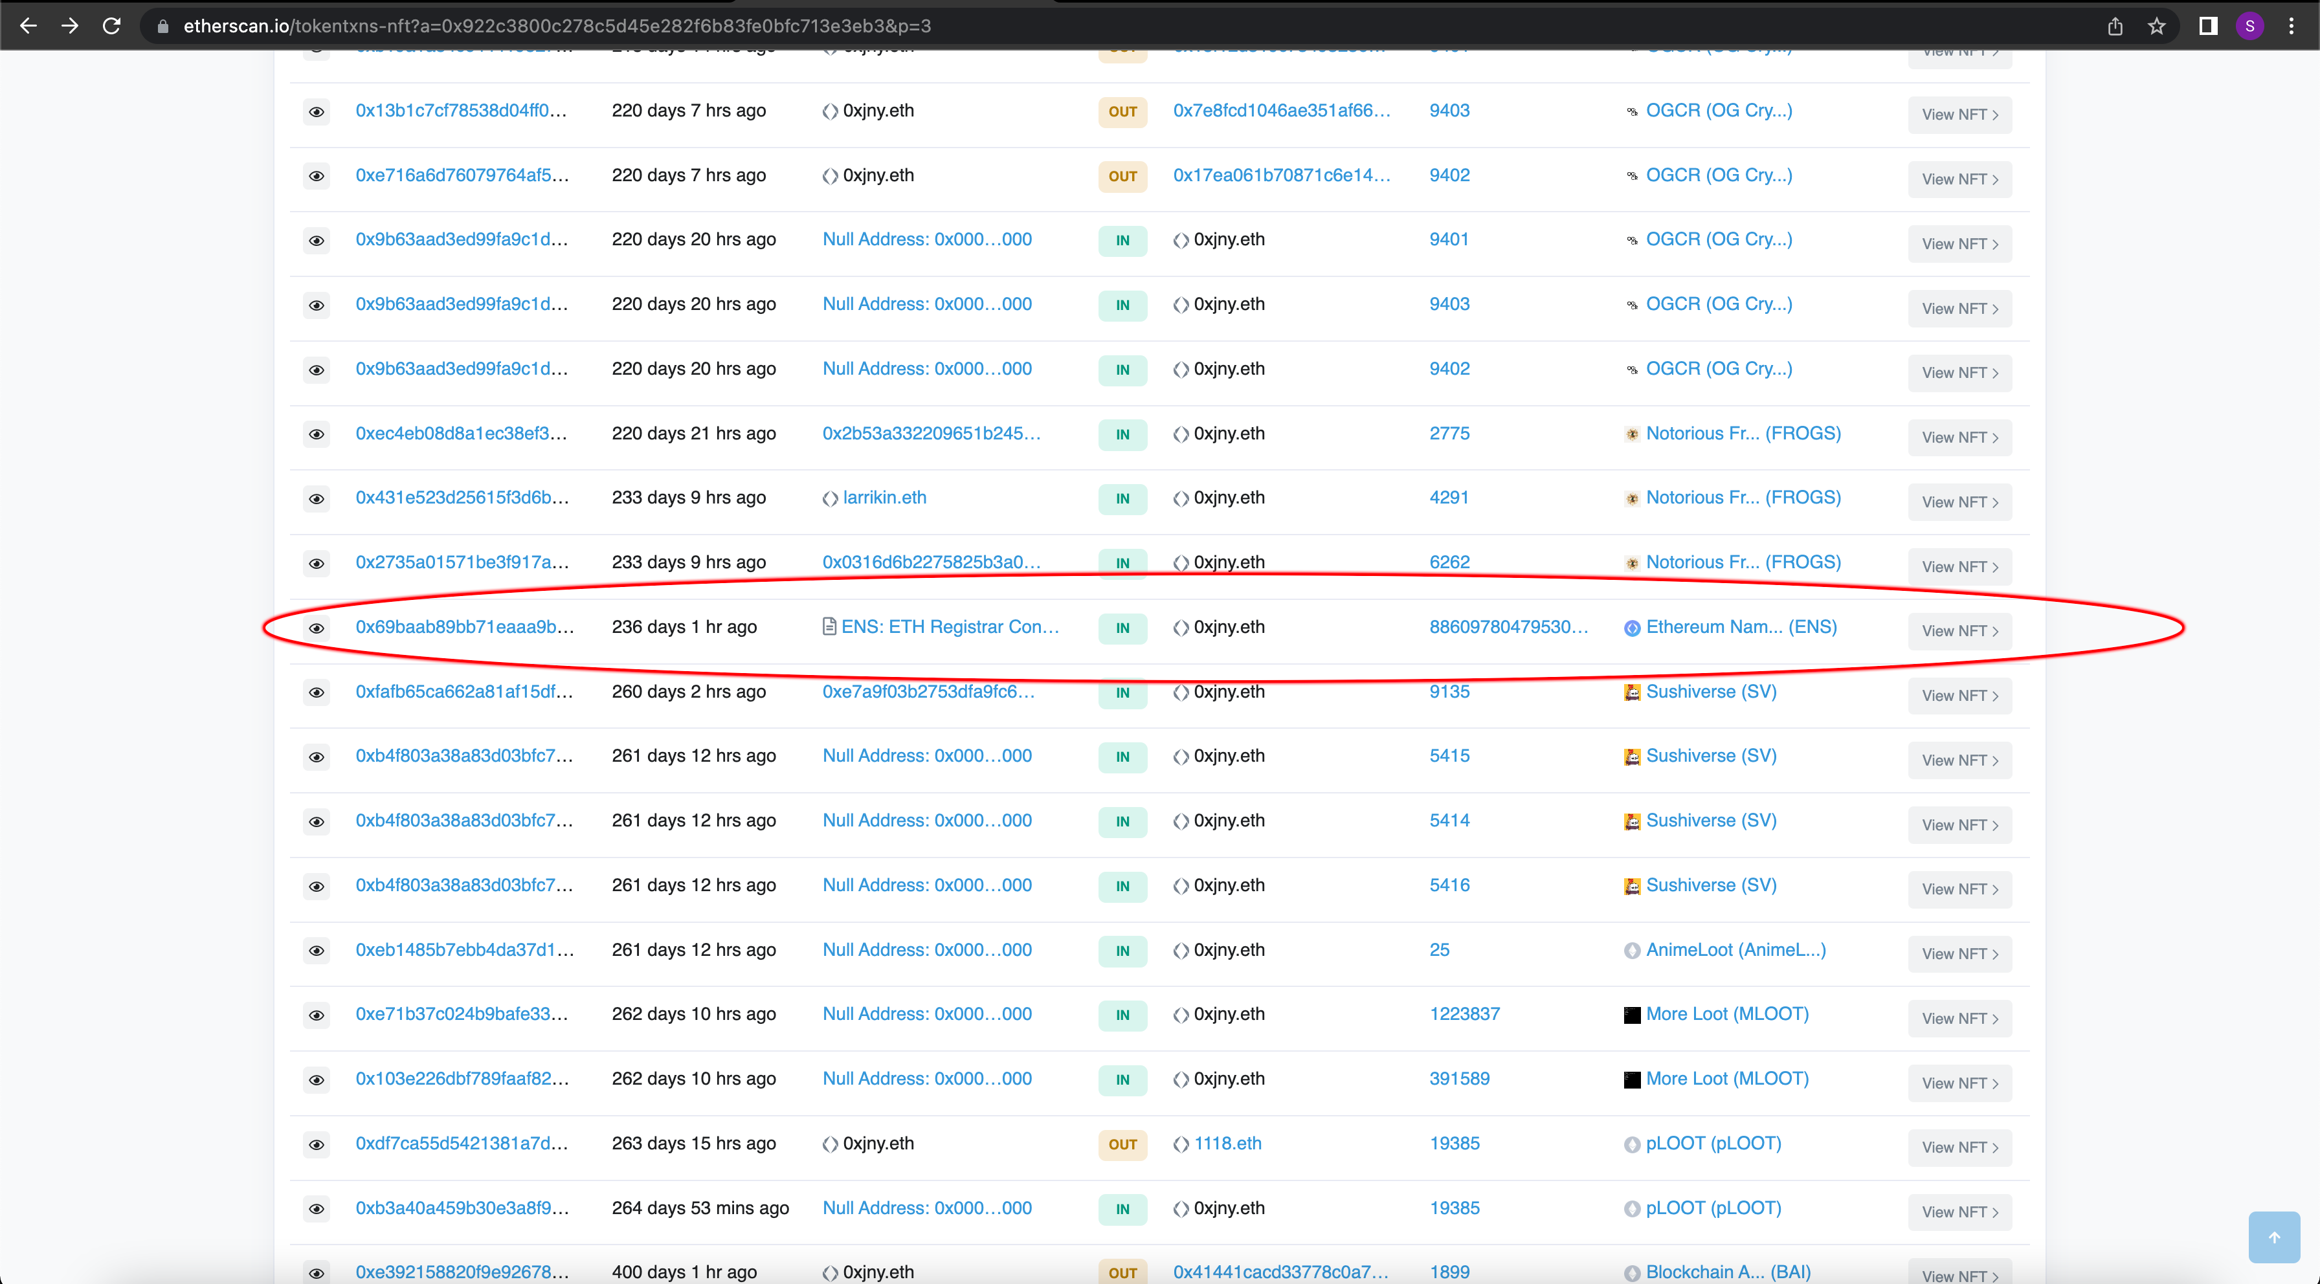Click the ENS token icon in the Ethereum Name row
Screen dimensions: 2320x1284
point(1632,628)
